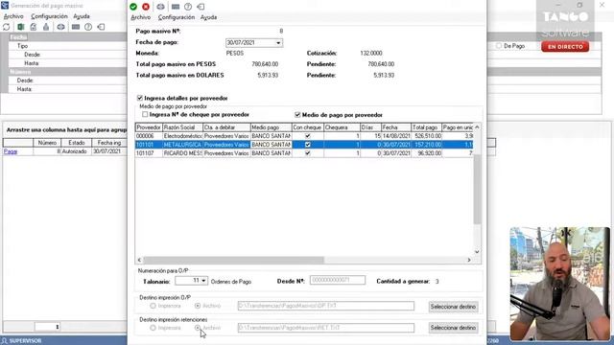Open Configuración menu in the dialog

(x=177, y=17)
